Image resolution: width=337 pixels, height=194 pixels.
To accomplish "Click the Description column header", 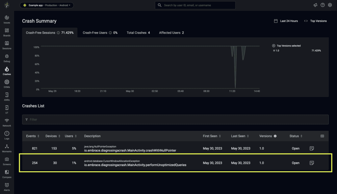I will click(92, 136).
